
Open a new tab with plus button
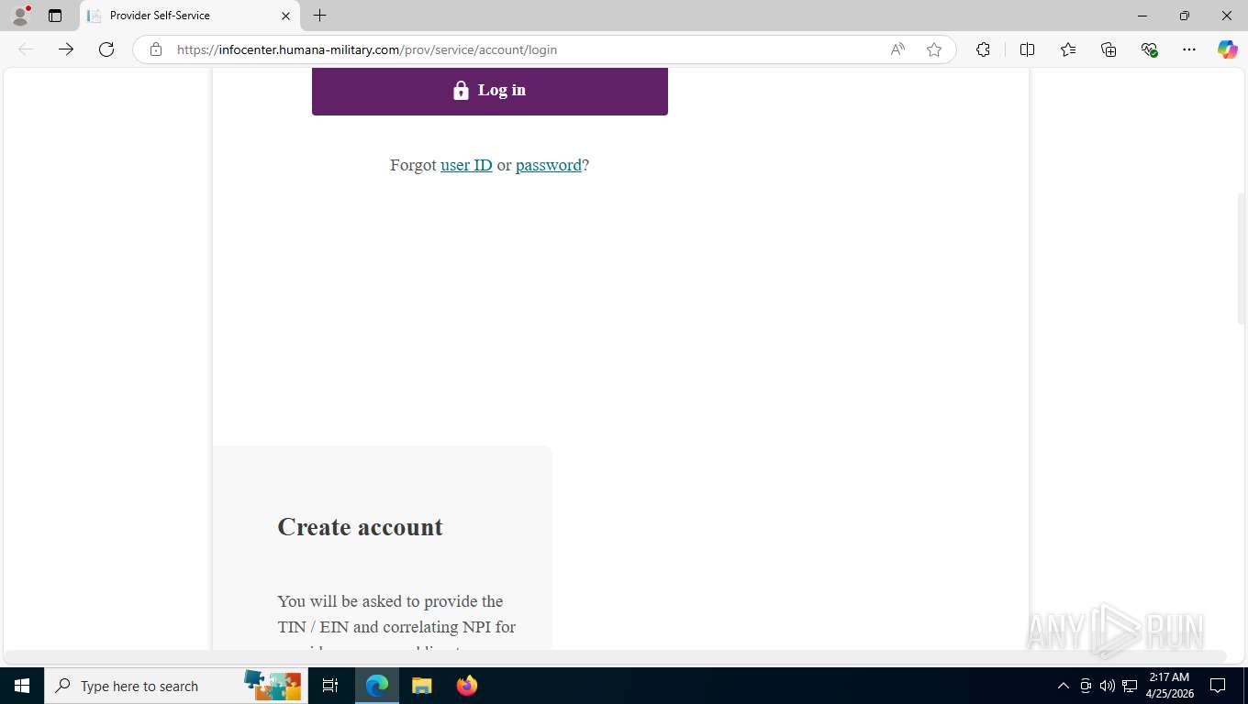click(x=319, y=16)
